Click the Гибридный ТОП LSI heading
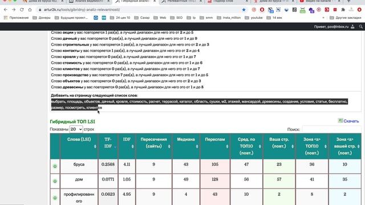 pyautogui.click(x=72, y=121)
